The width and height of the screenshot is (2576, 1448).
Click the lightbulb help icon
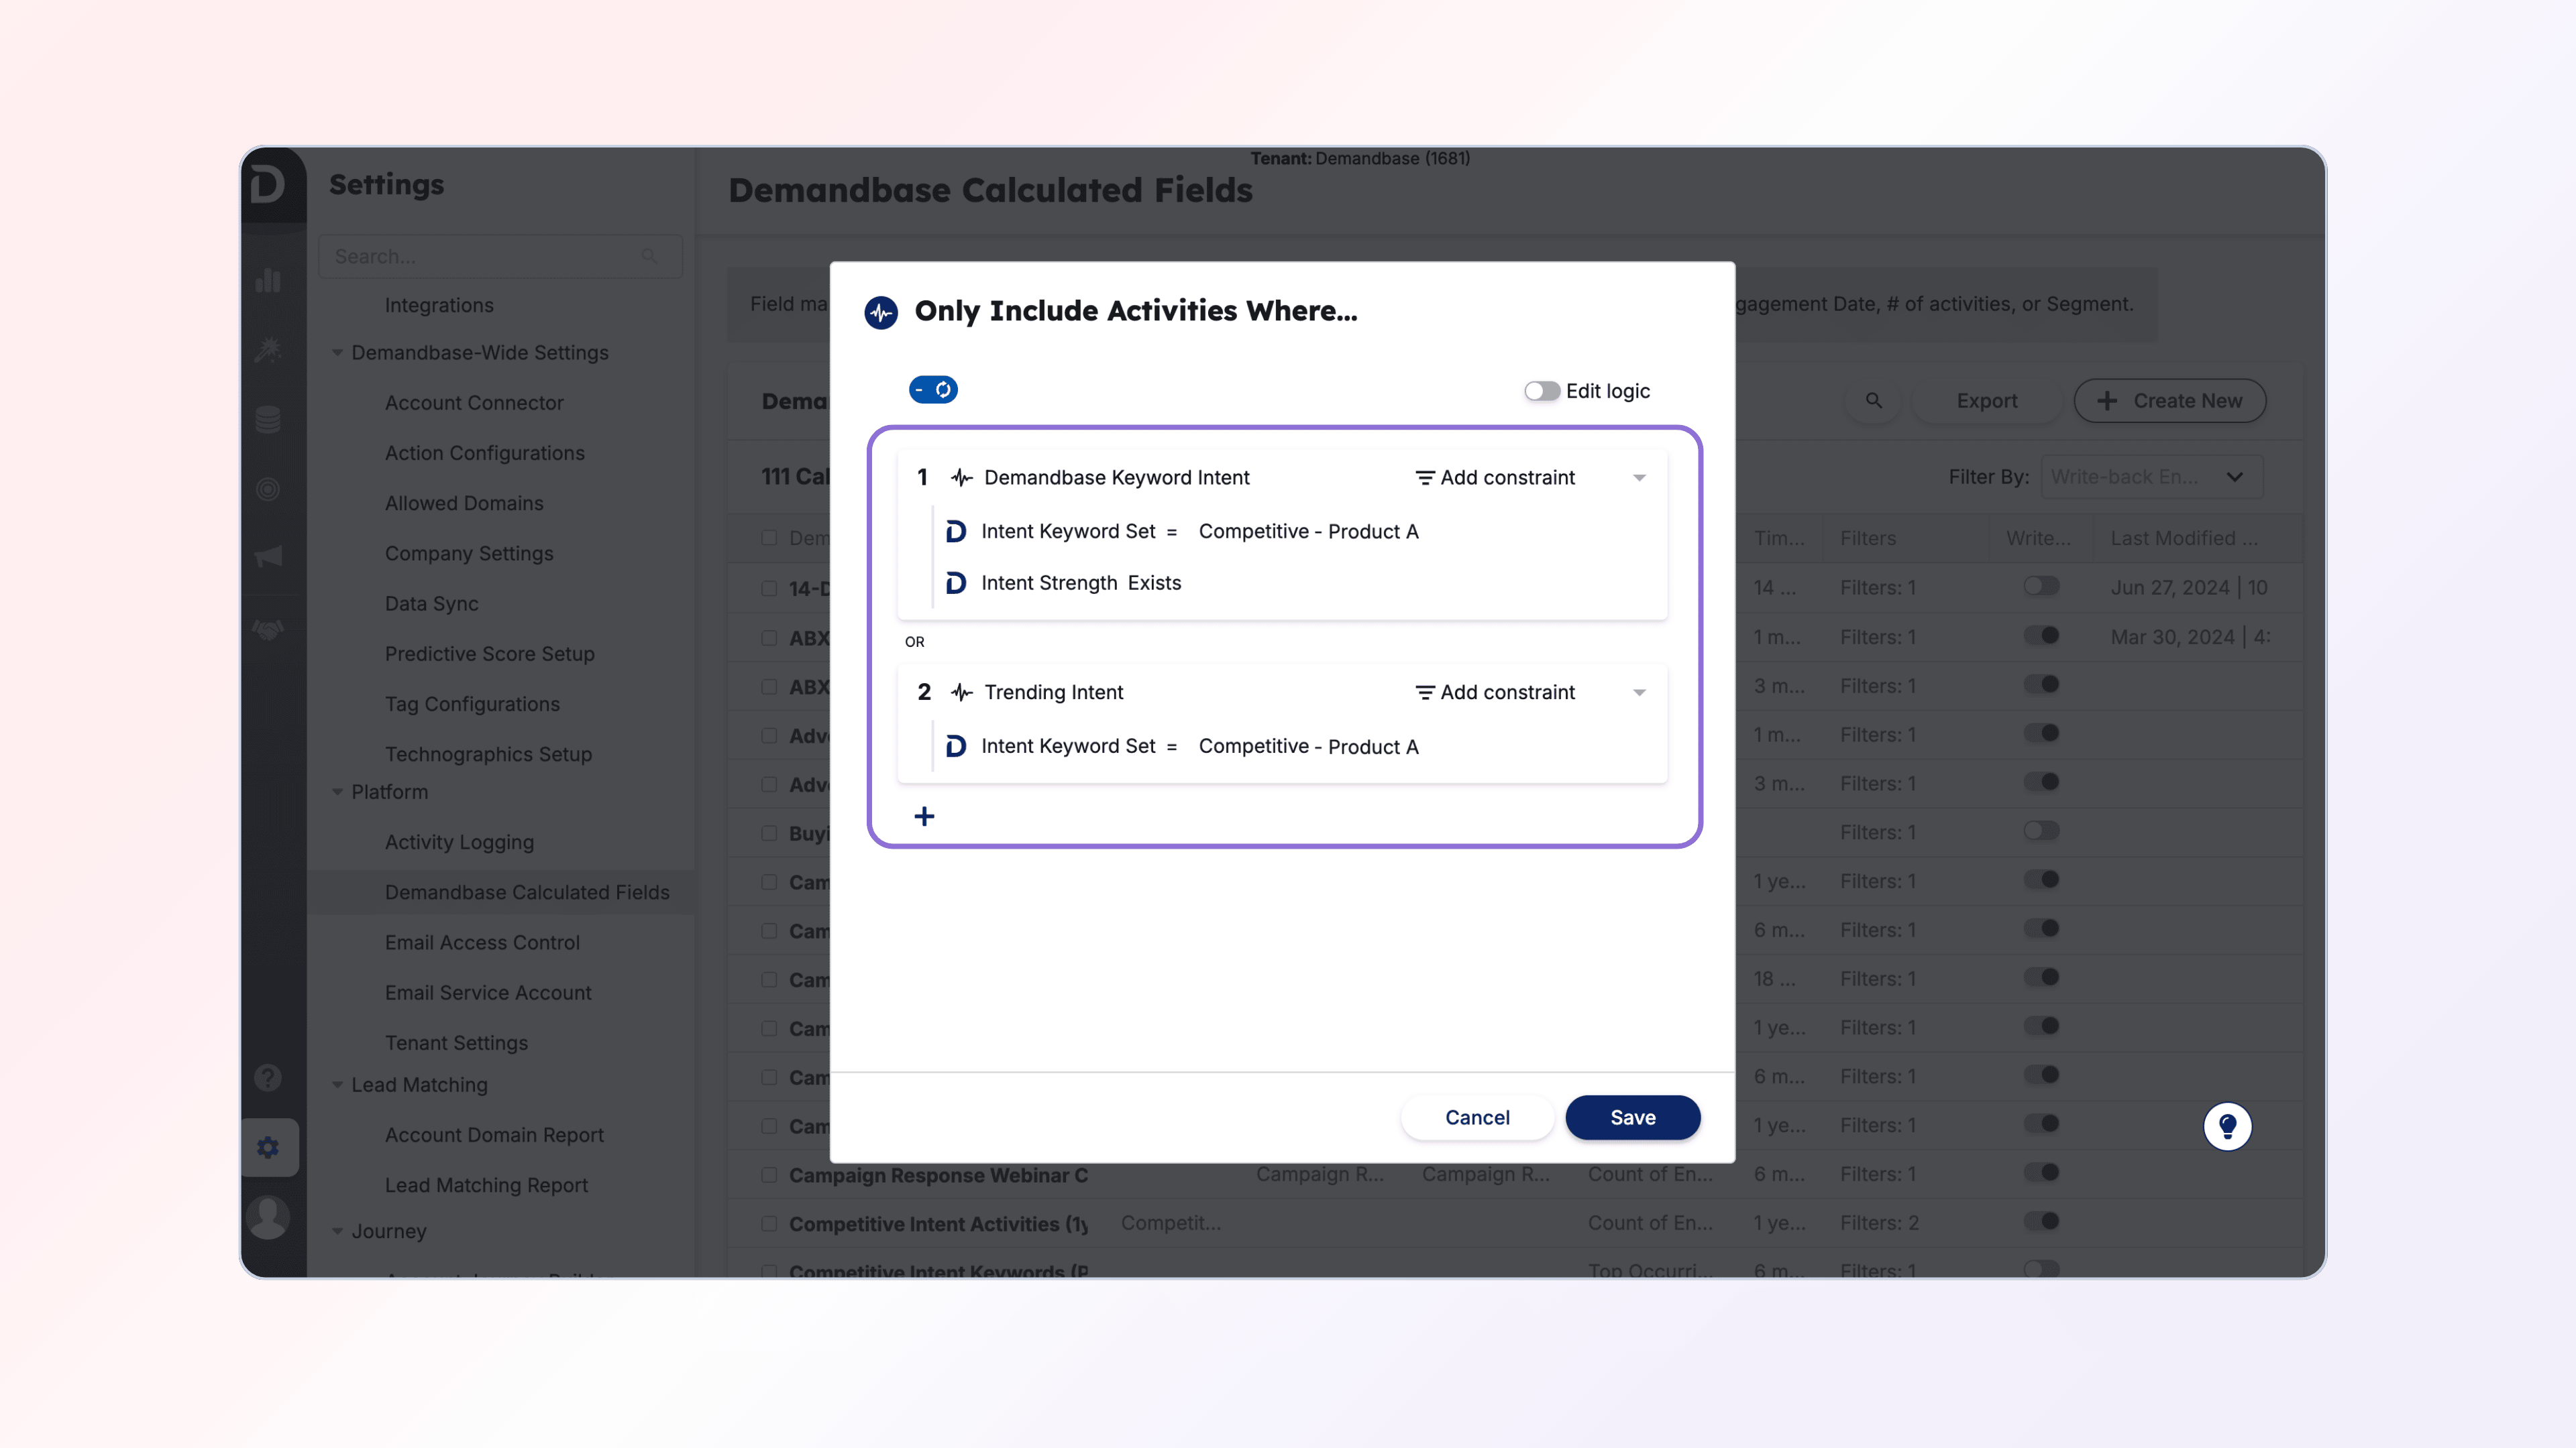click(x=2227, y=1126)
